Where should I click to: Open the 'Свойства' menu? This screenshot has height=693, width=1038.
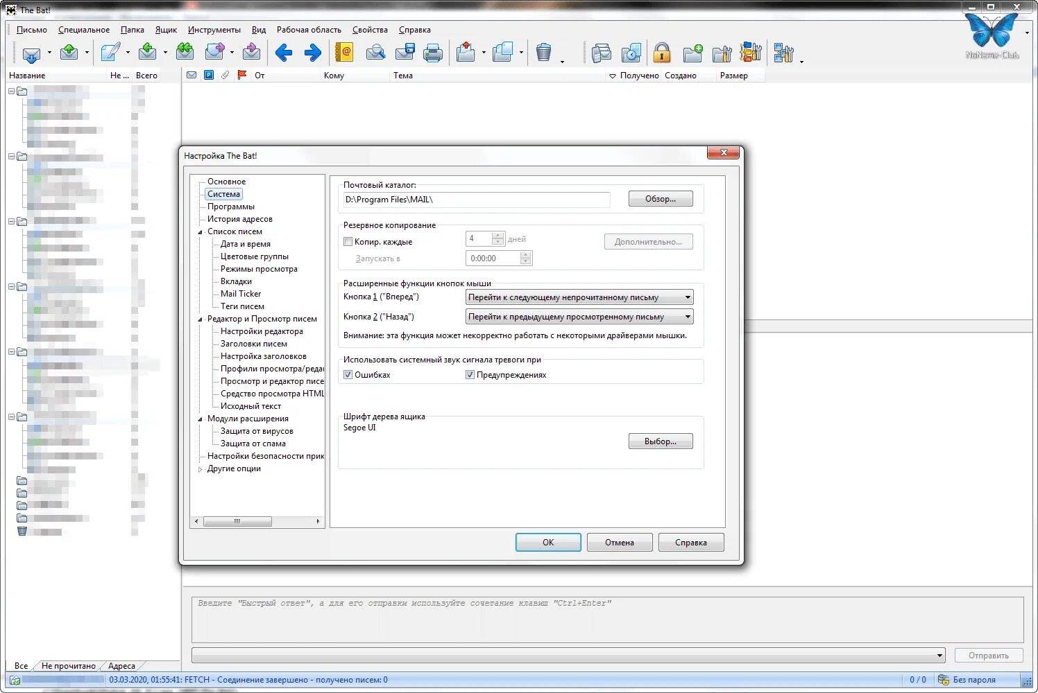pos(370,30)
